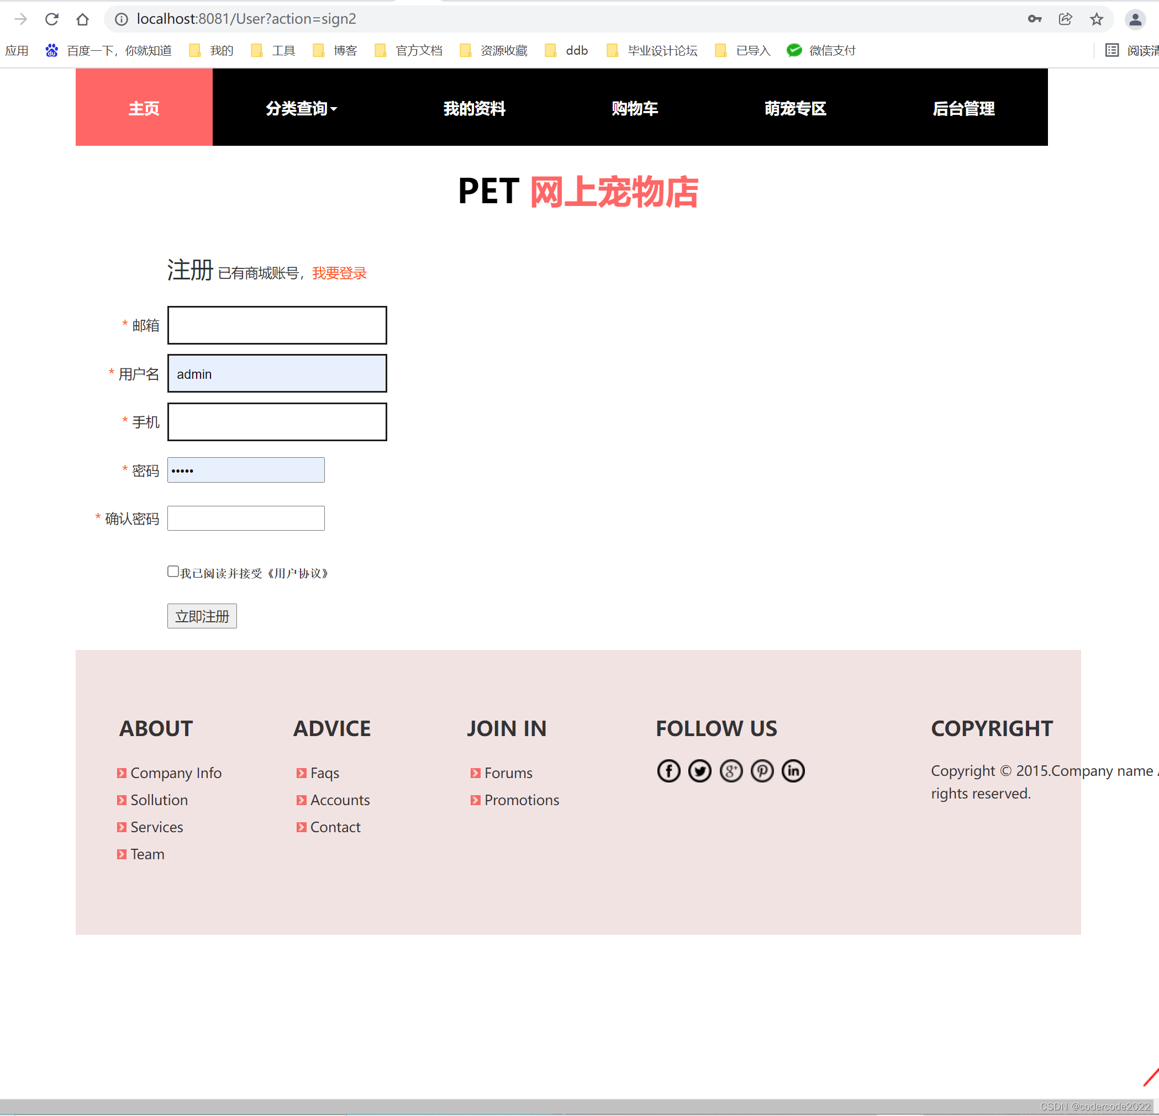1159x1116 pixels.
Task: Open the 资源收藏 bookmark folder
Action: [x=493, y=51]
